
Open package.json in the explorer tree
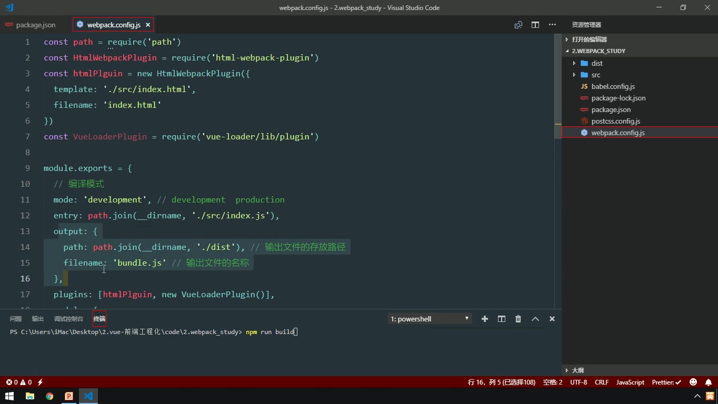611,109
